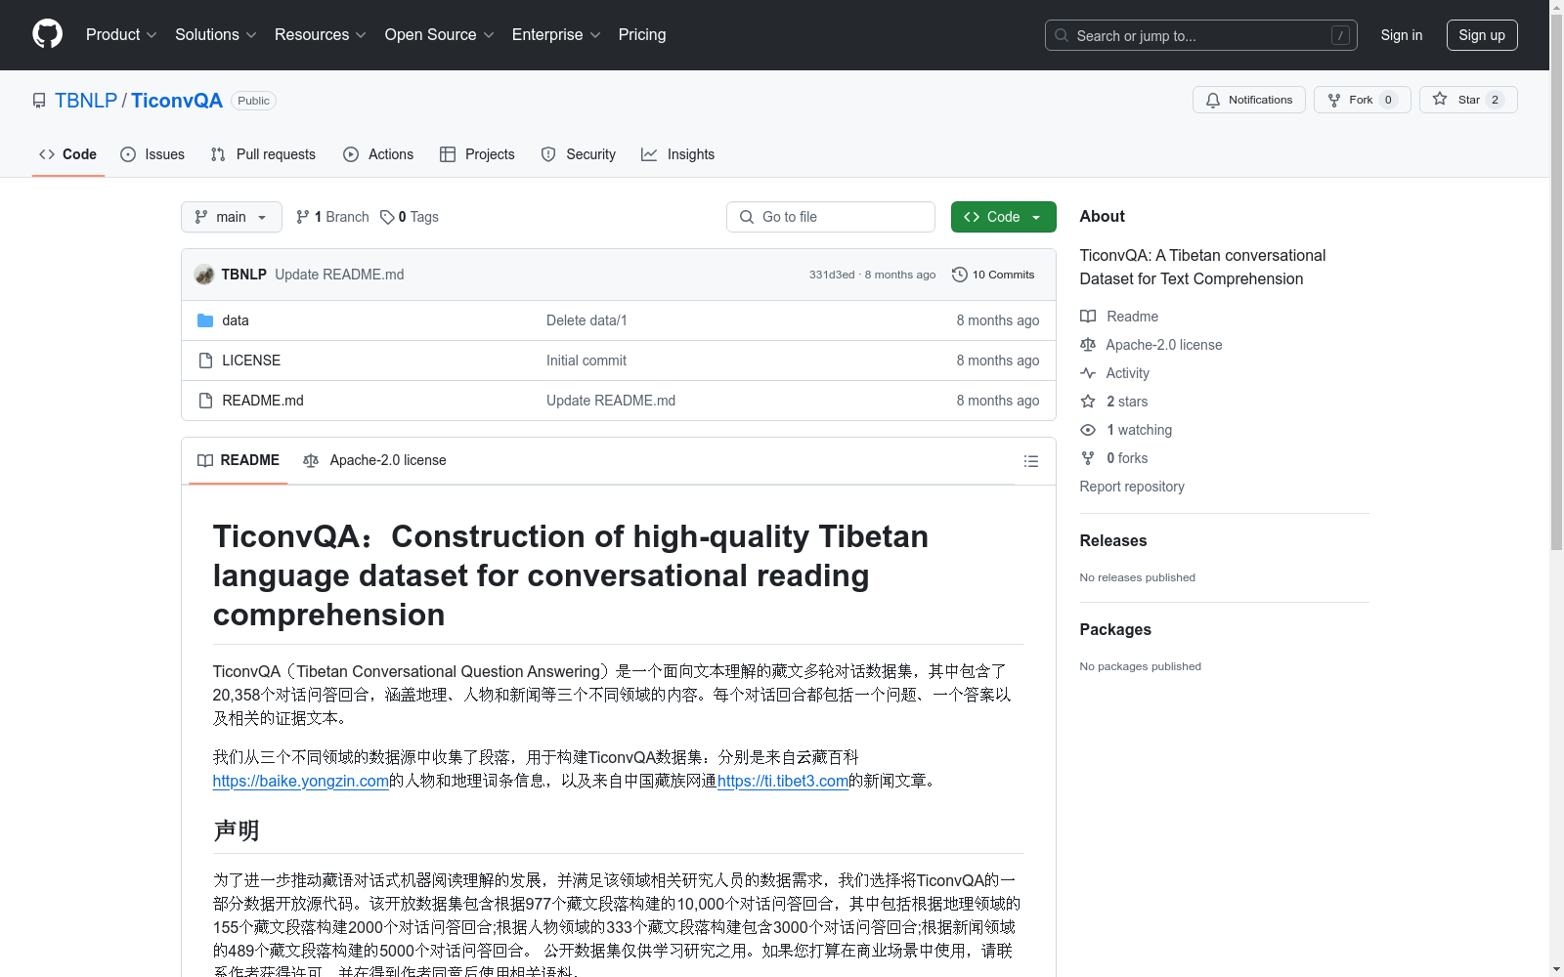The width and height of the screenshot is (1564, 977).
Task: Open the TBNLP owner profile link
Action: point(86,101)
